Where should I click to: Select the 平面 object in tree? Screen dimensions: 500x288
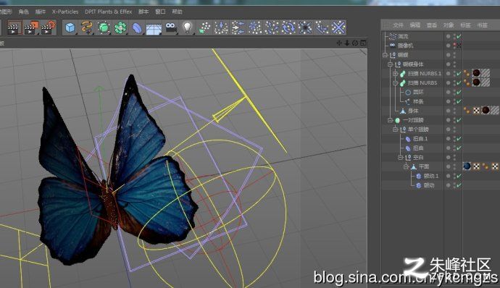[424, 166]
